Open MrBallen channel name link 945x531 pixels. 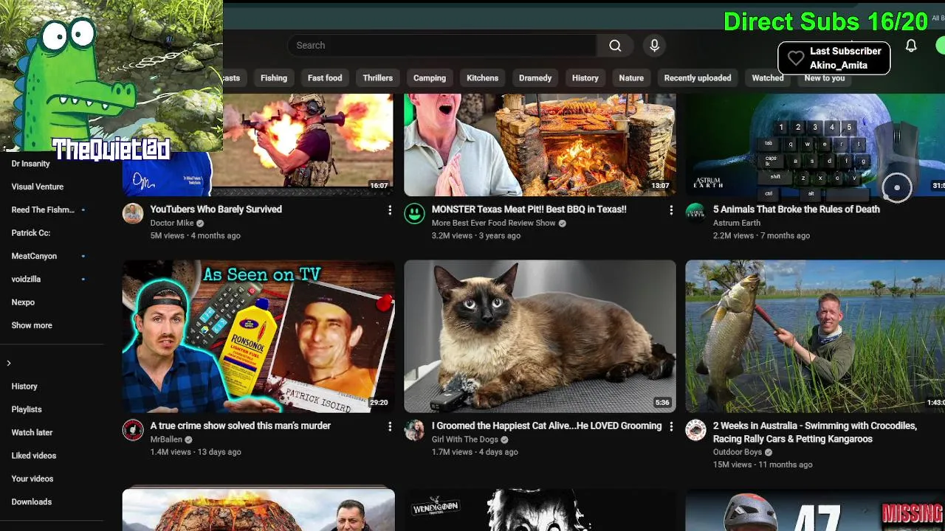pos(166,439)
